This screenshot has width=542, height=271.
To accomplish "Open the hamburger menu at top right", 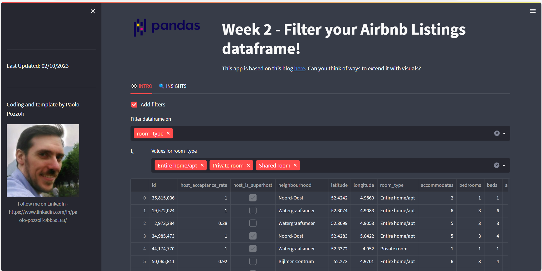I will 532,11.
